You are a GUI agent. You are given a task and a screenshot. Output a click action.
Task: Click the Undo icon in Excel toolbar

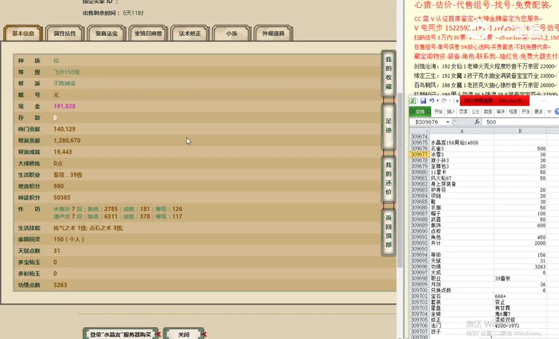(x=431, y=101)
